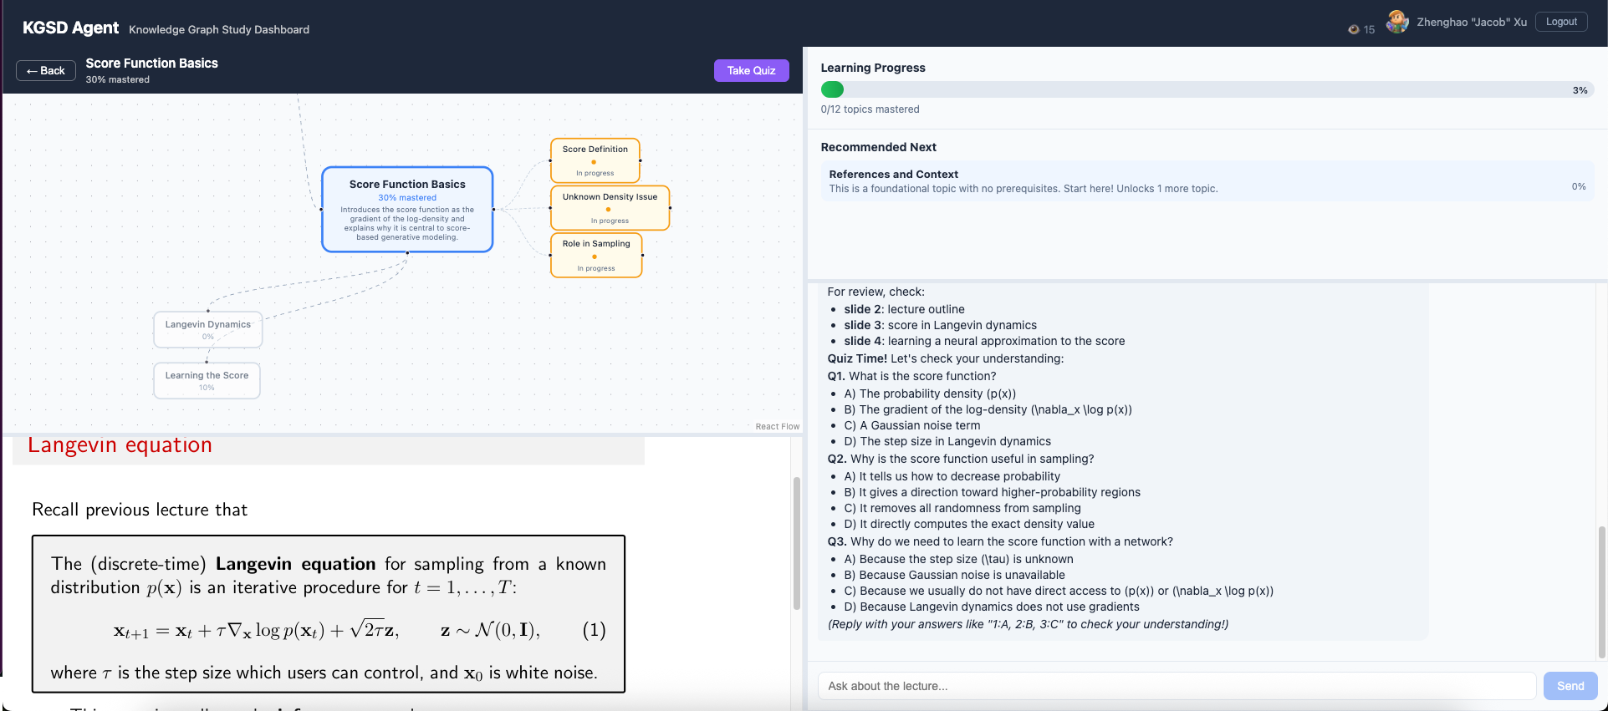Click the user name Zhenghao "Jacob" Xu
Image resolution: width=1608 pixels, height=711 pixels.
[x=1472, y=22]
